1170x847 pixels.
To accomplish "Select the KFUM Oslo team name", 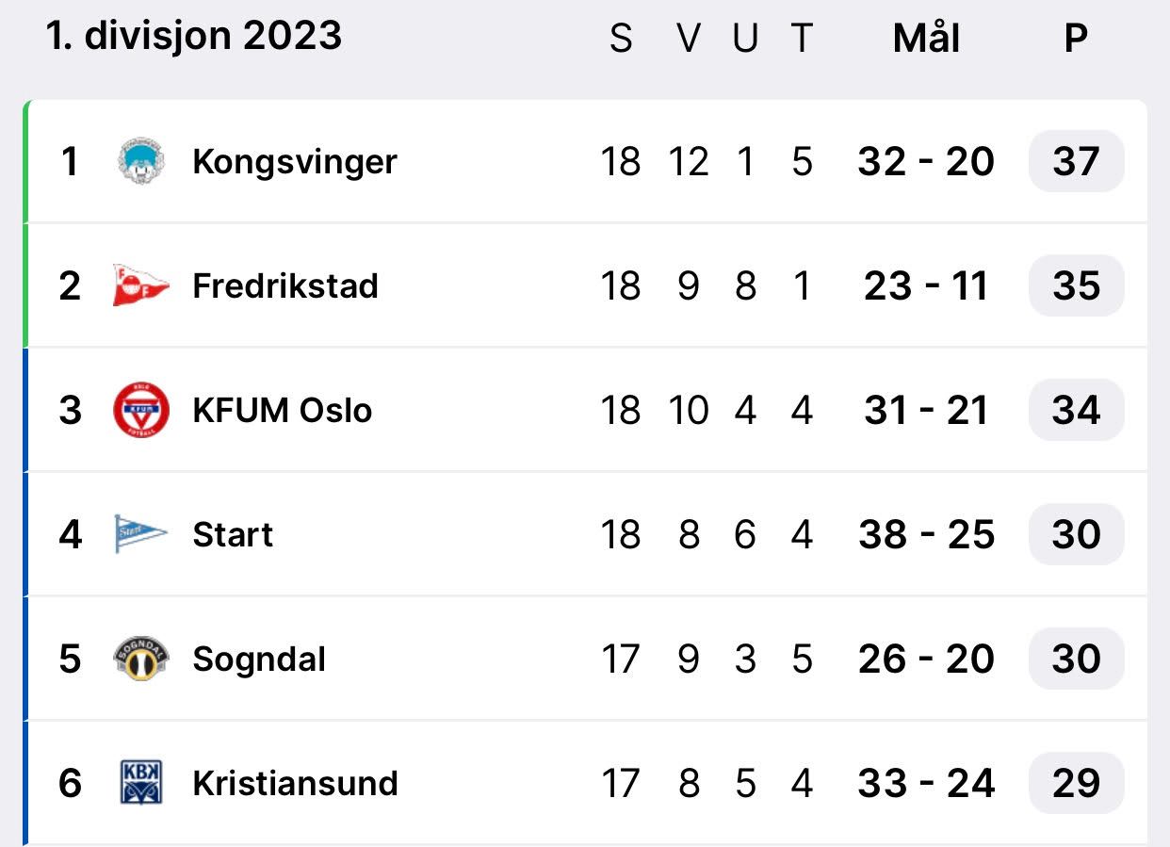I will [x=282, y=410].
